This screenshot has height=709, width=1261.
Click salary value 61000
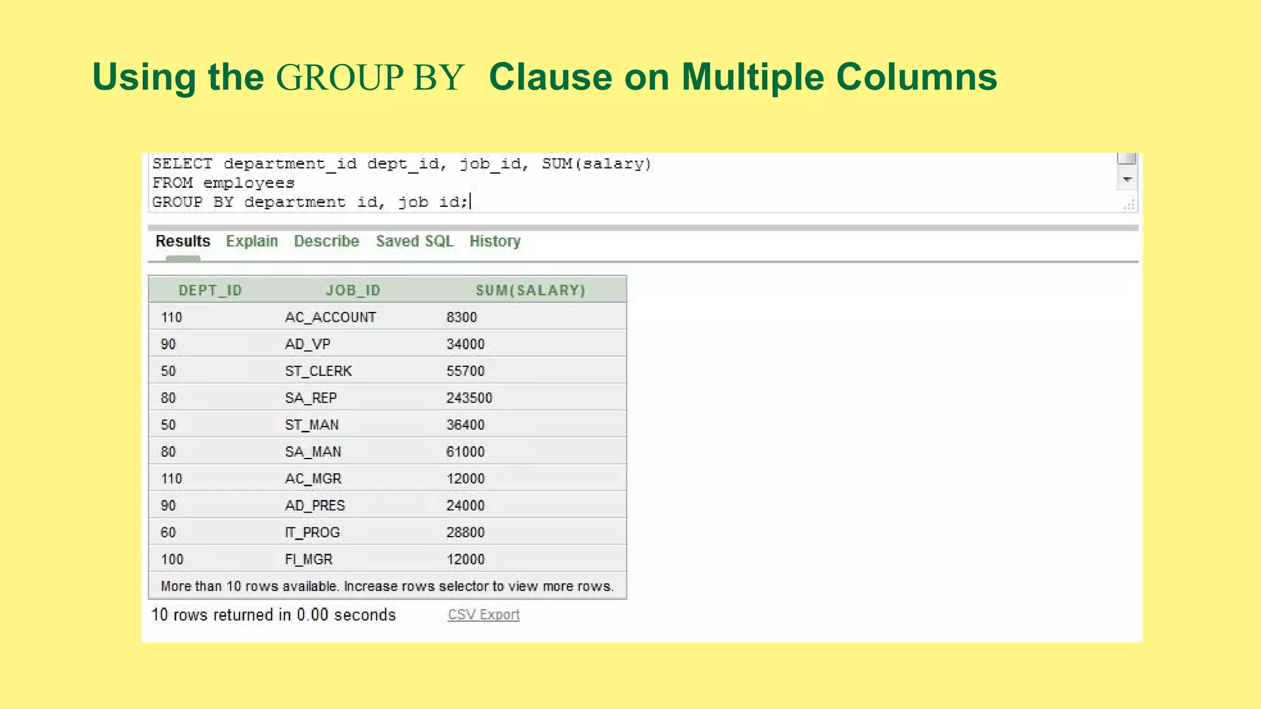click(465, 452)
